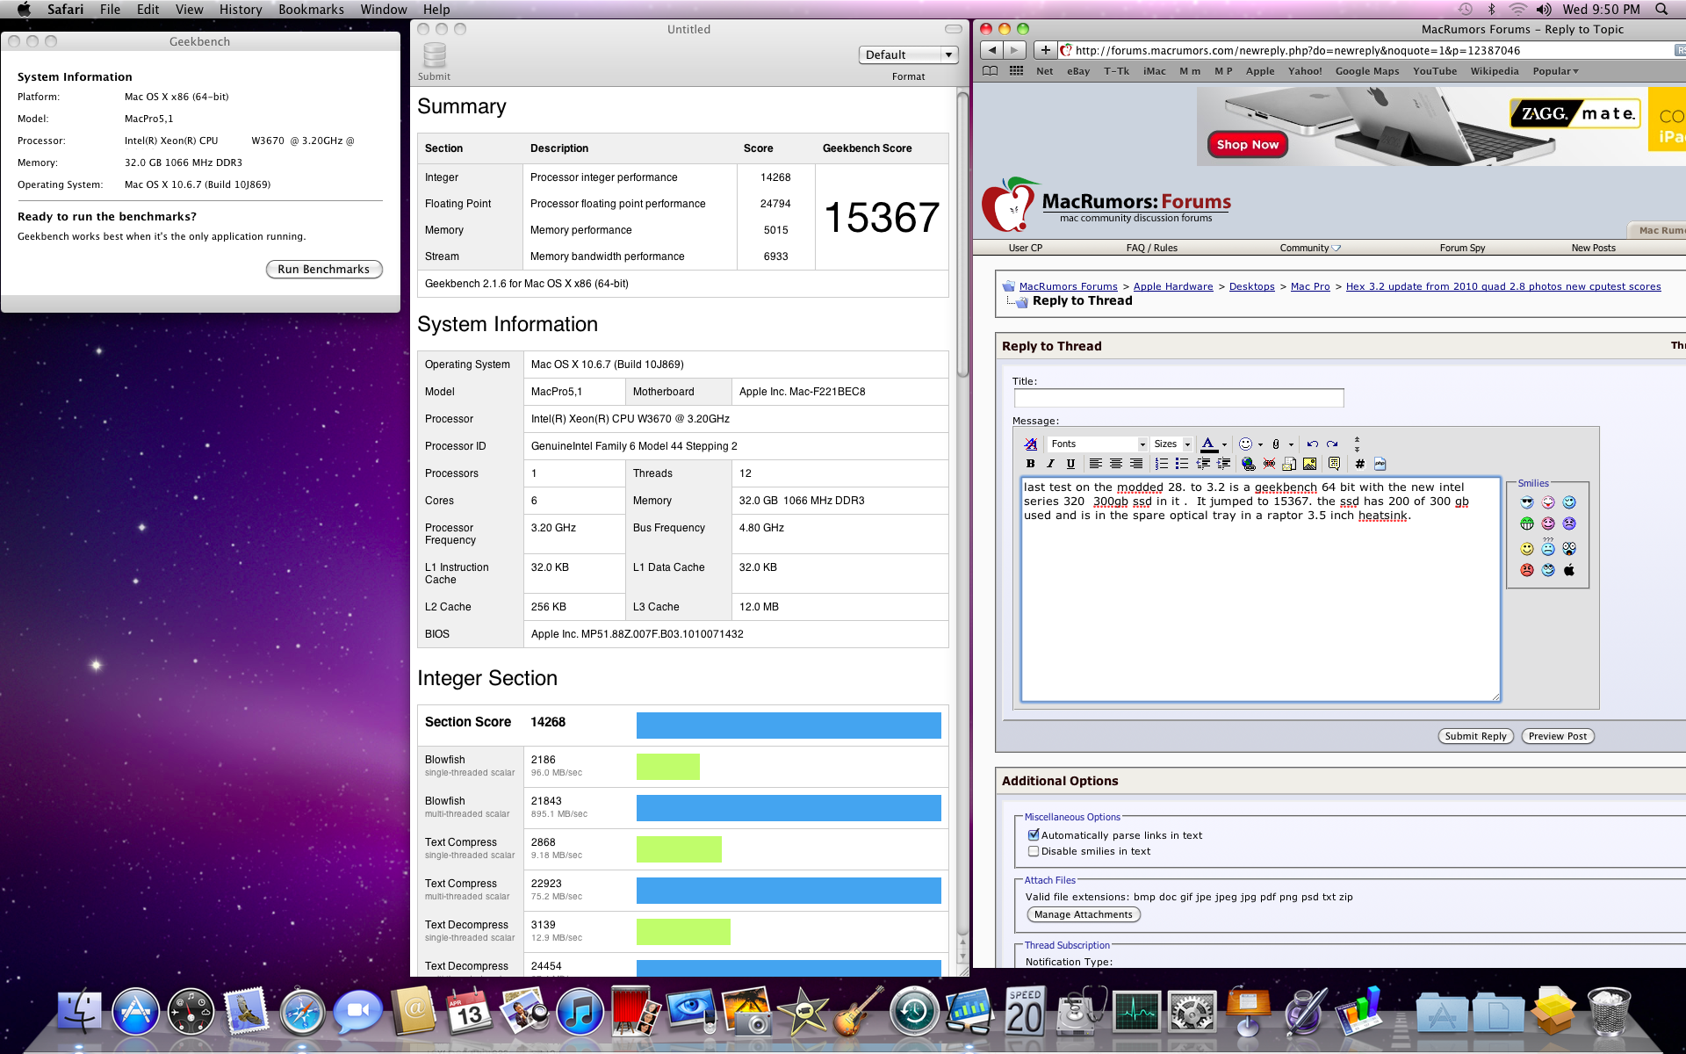Open the text color dropdown arrow
This screenshot has height=1054, width=1686.
pos(1224,445)
